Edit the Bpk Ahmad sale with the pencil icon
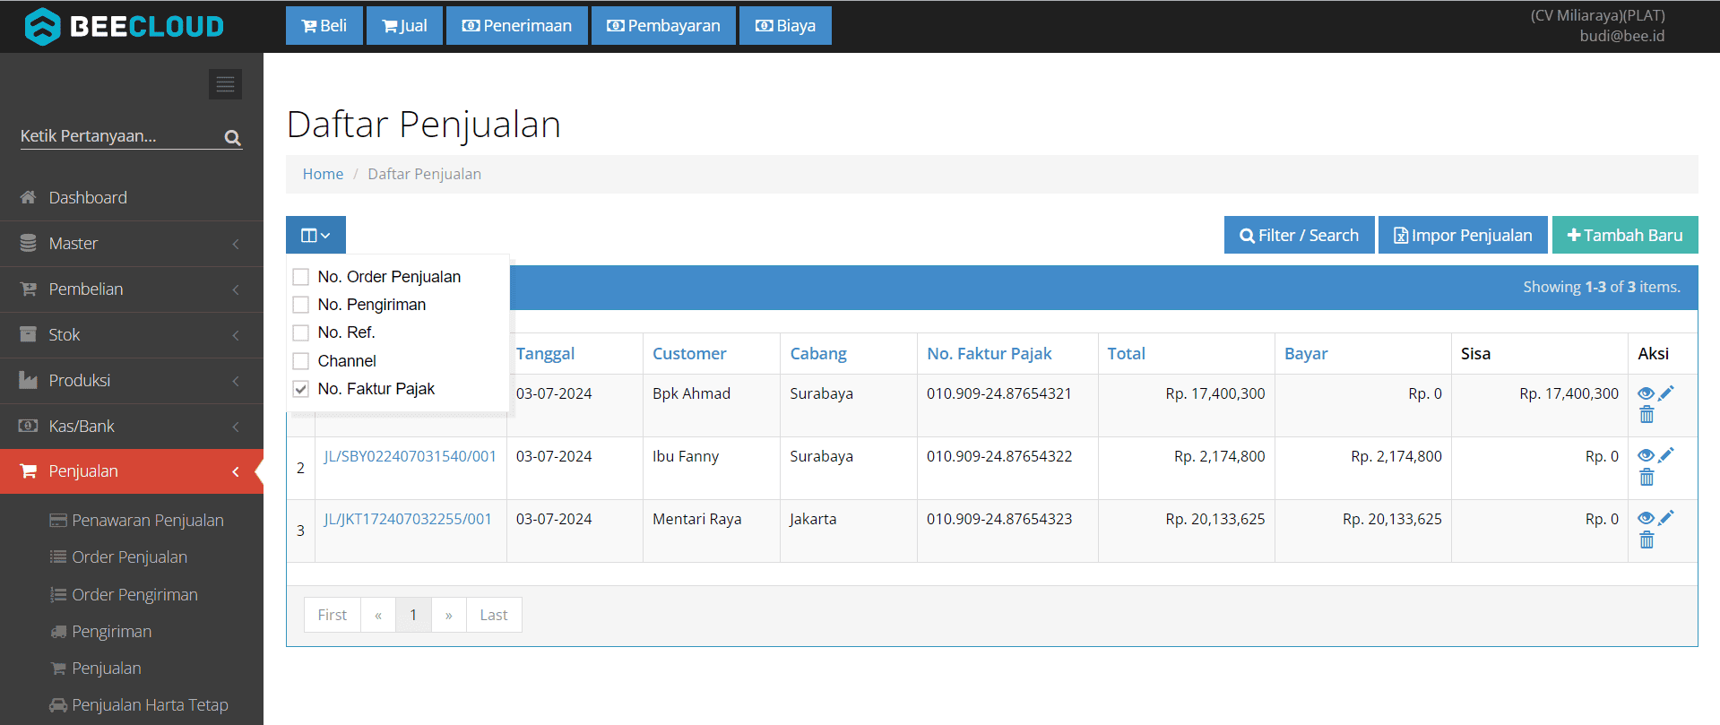The width and height of the screenshot is (1720, 725). pos(1666,393)
